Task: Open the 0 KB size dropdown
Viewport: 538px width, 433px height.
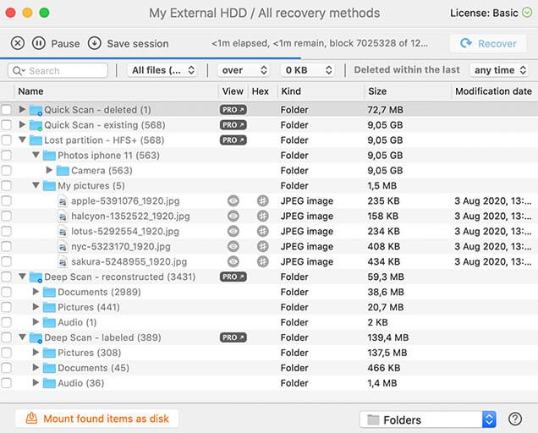Action: (307, 70)
